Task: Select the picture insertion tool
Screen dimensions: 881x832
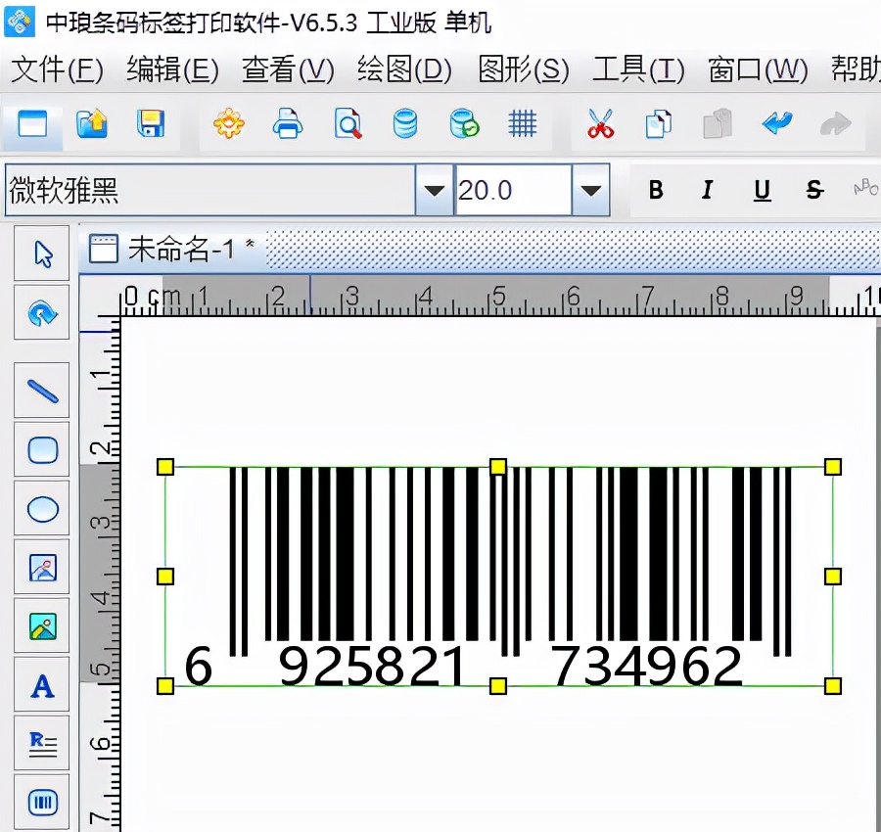Action: click(42, 567)
